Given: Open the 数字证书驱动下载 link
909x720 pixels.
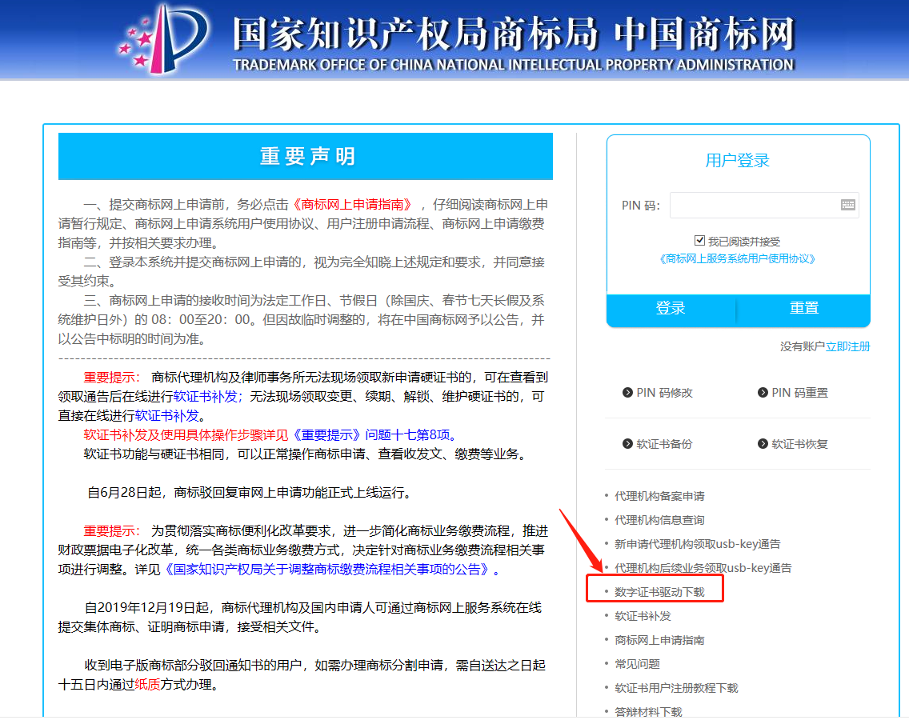Looking at the screenshot, I should pos(659,592).
